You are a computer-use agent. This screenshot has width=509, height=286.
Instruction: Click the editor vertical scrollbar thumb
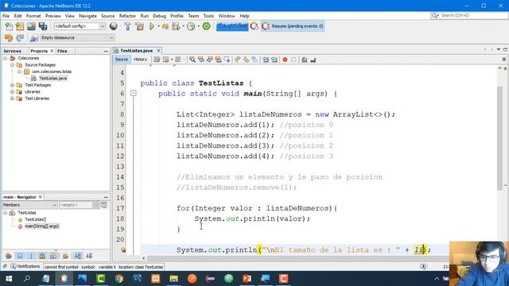[500, 138]
